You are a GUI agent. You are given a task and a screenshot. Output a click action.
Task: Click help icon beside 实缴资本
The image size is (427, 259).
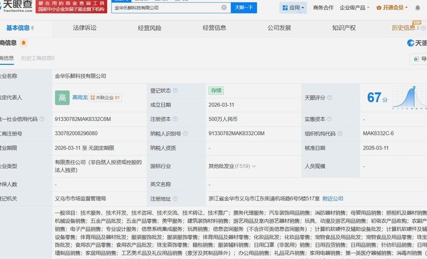pos(329,119)
